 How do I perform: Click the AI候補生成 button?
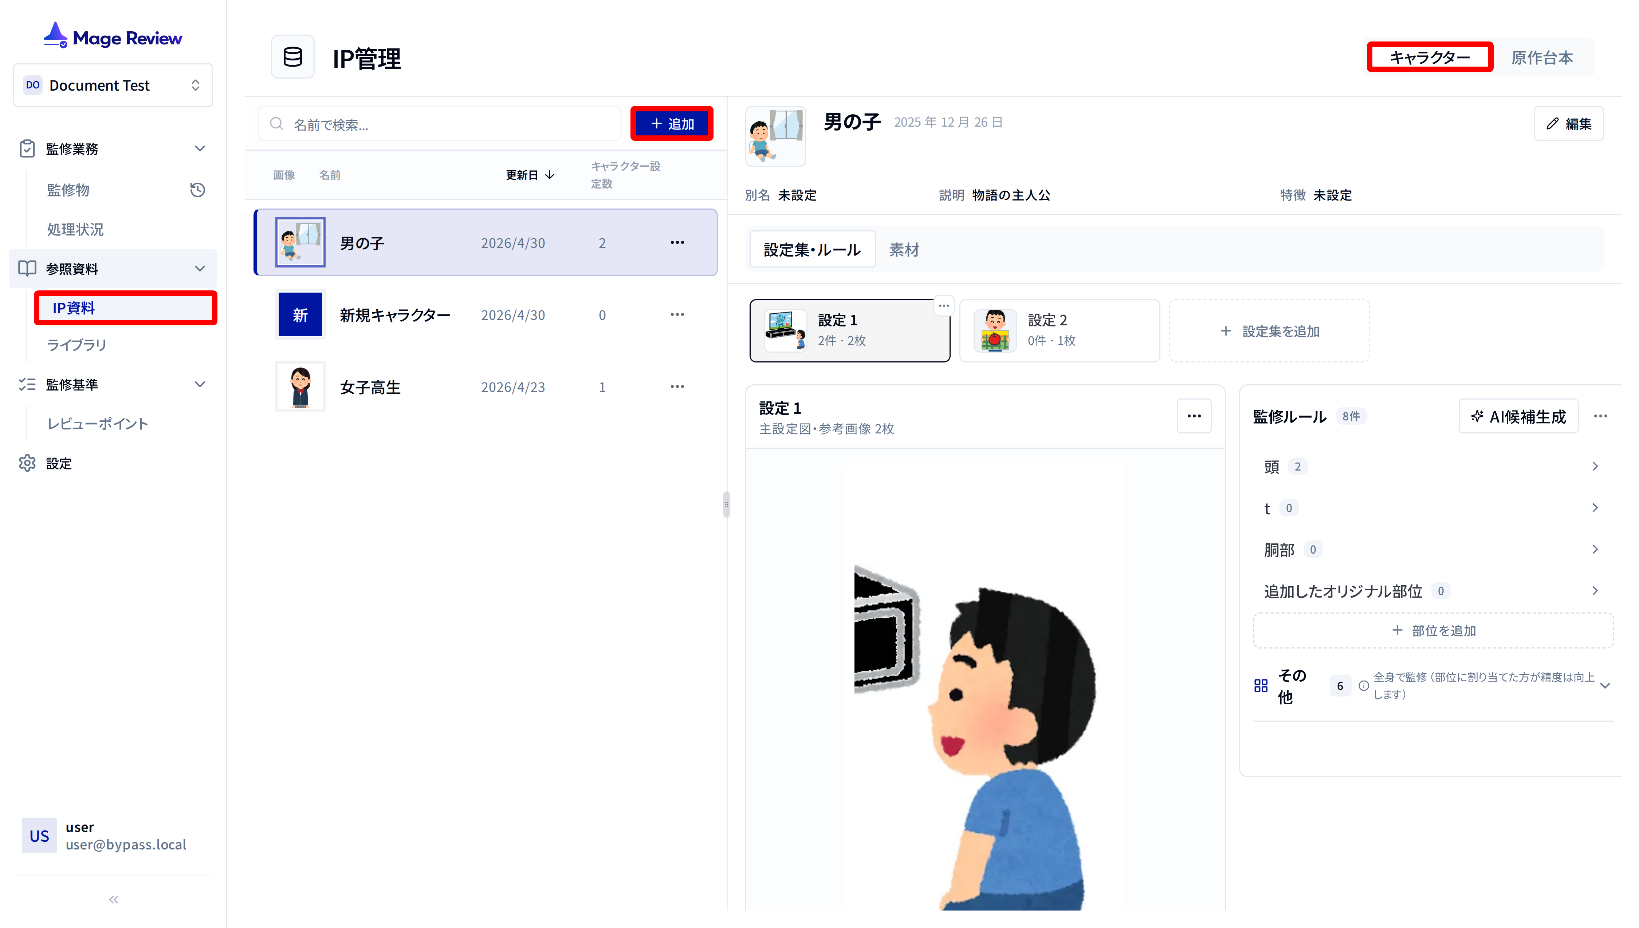click(x=1518, y=416)
